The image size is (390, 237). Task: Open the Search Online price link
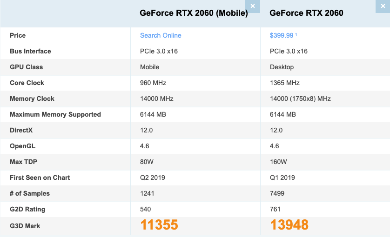point(161,35)
